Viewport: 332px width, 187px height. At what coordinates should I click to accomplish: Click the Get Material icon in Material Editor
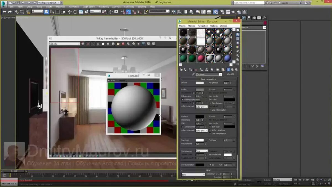181,70
